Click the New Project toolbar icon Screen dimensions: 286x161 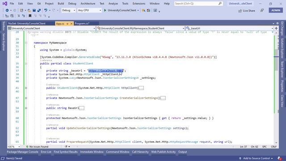pyautogui.click(x=21, y=10)
